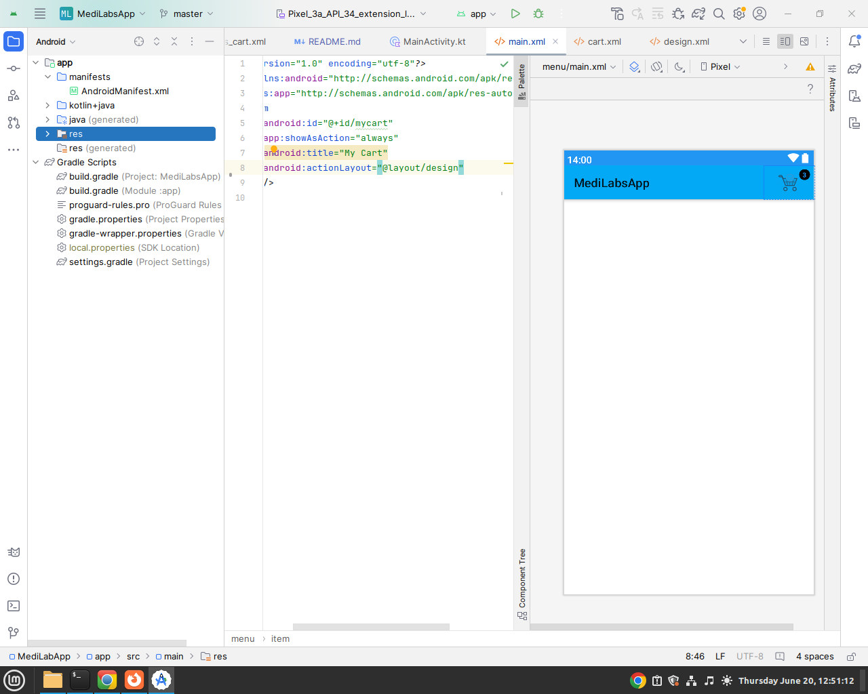
Task: Open the Git tool window
Action: pos(14,632)
